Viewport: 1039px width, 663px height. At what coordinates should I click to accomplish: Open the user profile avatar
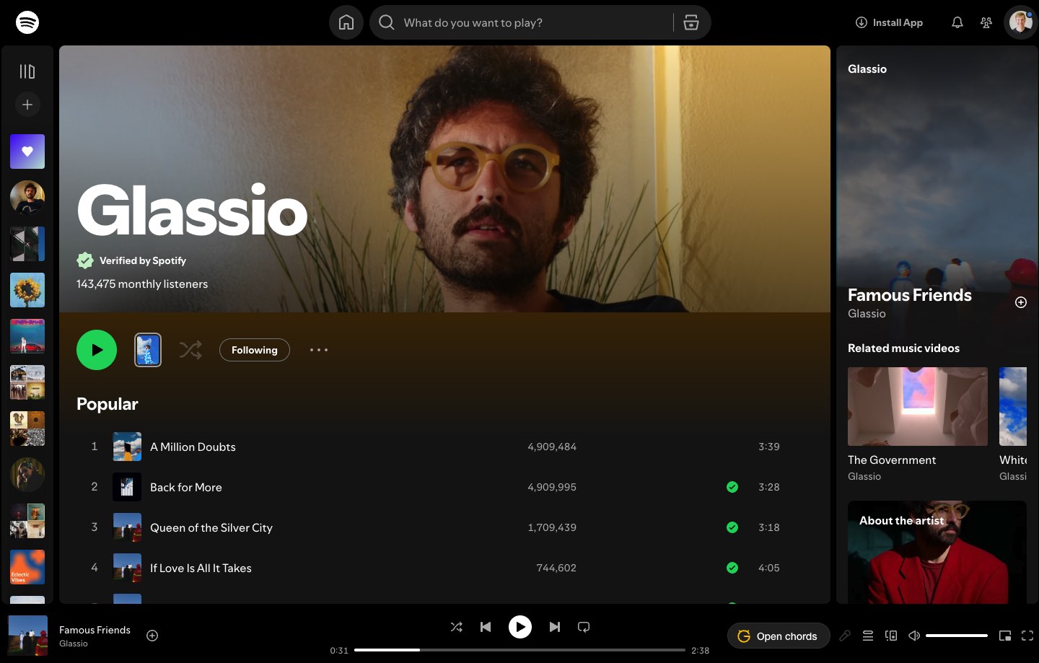[x=1020, y=22]
